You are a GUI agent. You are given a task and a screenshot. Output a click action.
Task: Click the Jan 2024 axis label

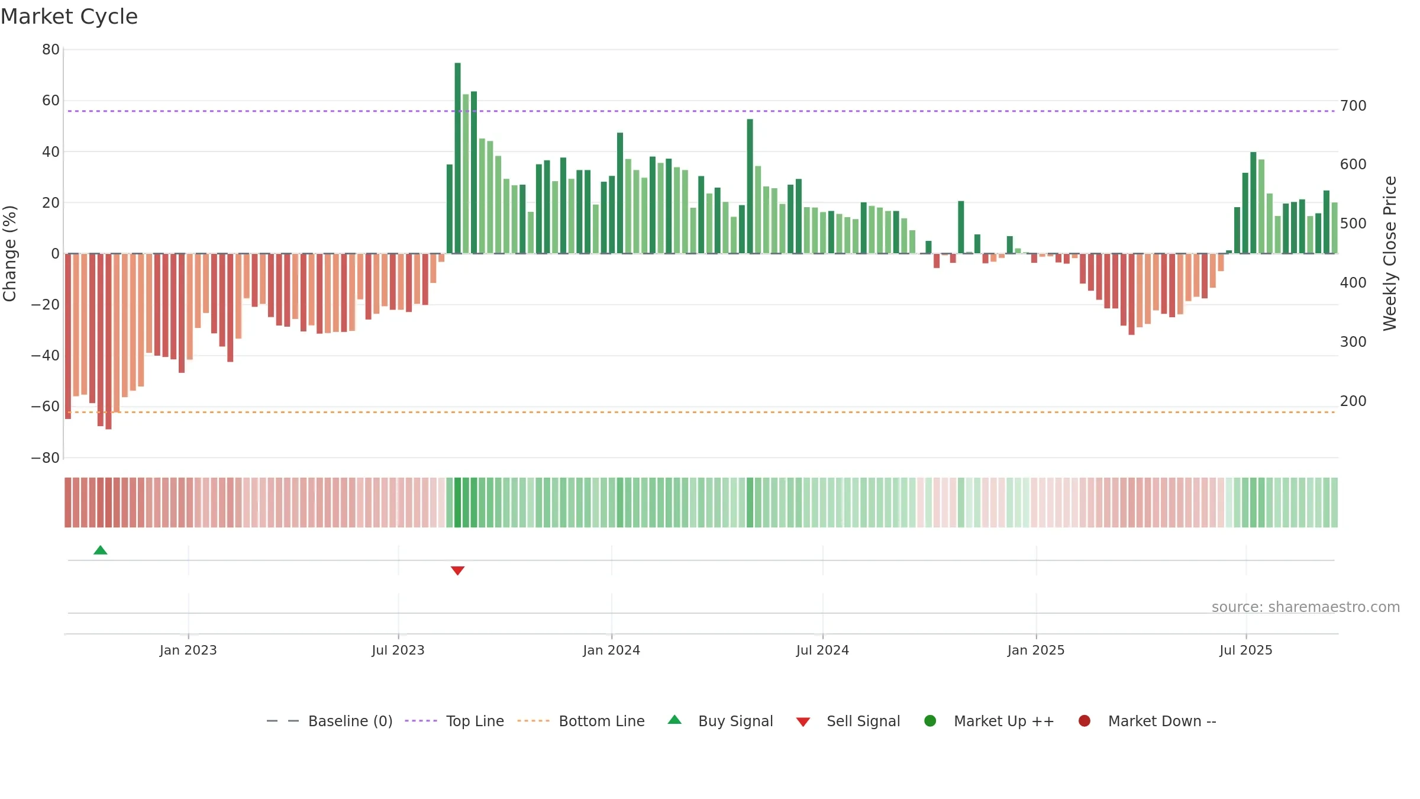pos(611,650)
